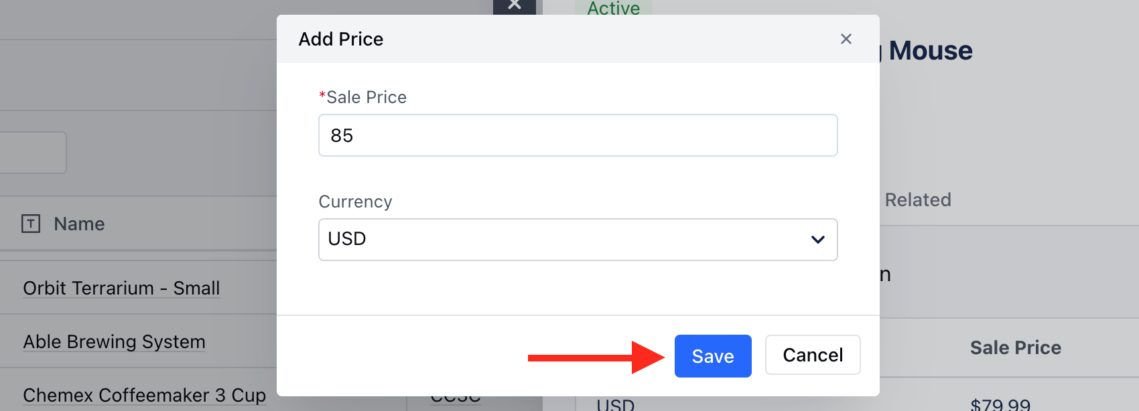Viewport: 1139px width, 411px height.
Task: Select the $79.99 price cell
Action: (1000, 404)
